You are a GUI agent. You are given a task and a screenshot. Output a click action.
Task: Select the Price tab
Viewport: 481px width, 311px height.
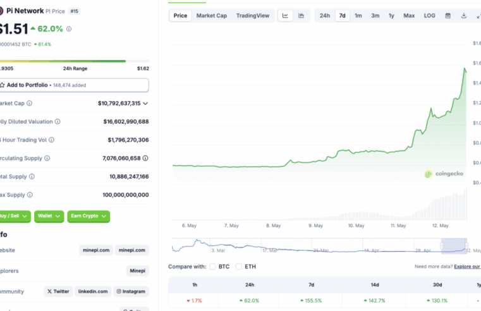click(180, 16)
